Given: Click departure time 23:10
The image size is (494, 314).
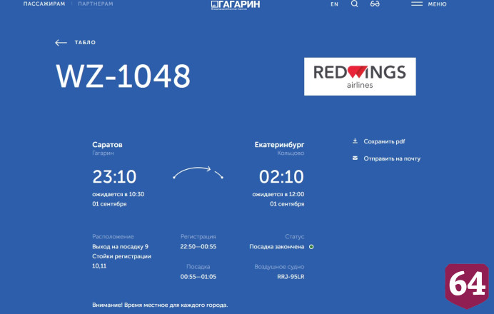Looking at the screenshot, I should click(114, 177).
